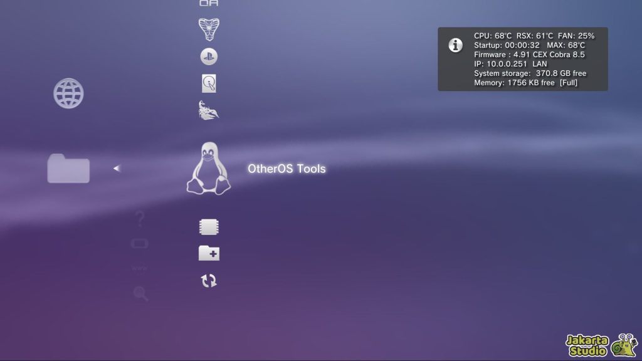Open the Linux penguin OtherOS icon
Screen dimensions: 642x361
pos(209,169)
